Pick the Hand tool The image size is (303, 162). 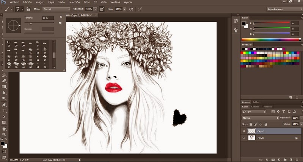point(4,129)
